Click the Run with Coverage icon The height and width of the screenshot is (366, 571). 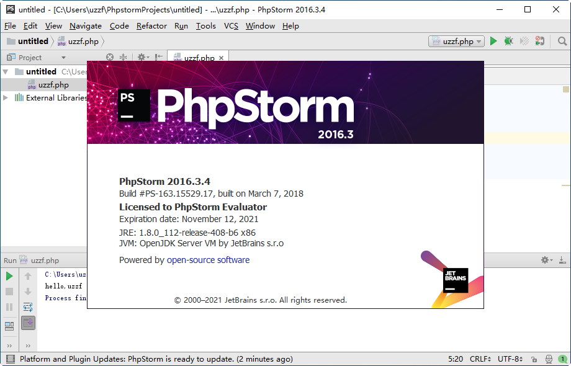click(x=524, y=41)
